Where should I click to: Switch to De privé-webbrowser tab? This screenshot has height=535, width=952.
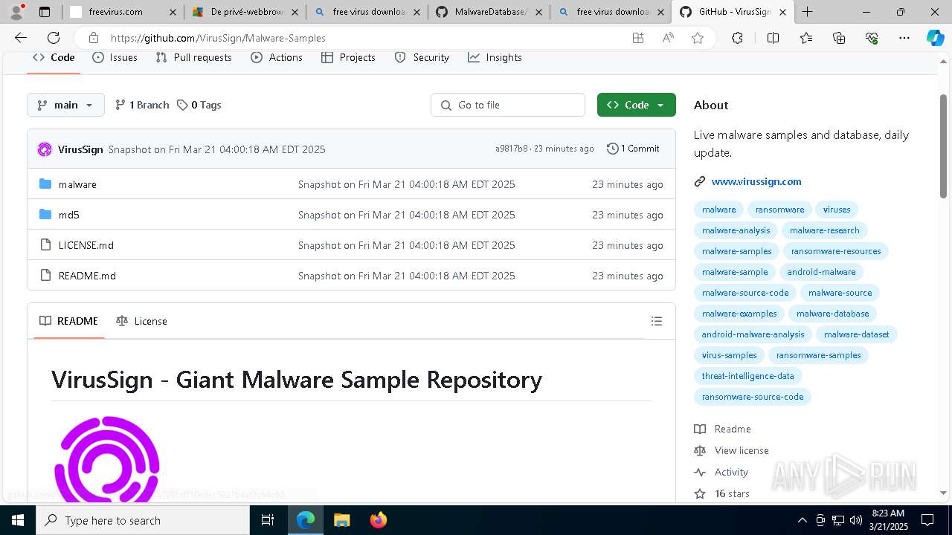[x=245, y=12]
